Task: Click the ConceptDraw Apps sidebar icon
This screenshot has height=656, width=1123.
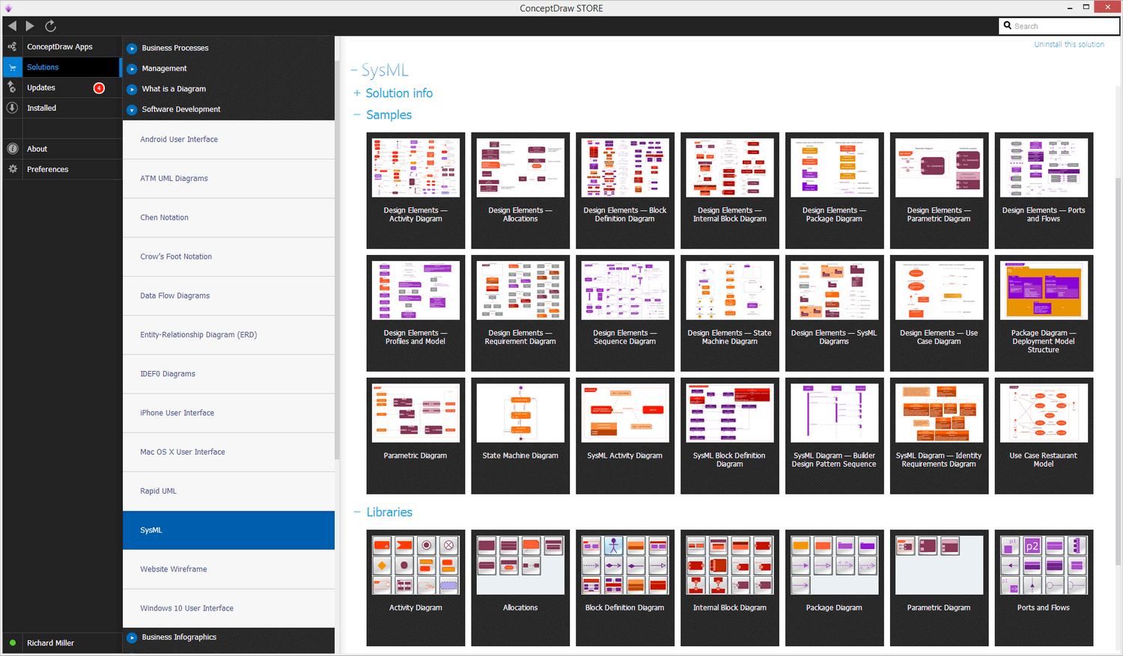Action: [12, 46]
